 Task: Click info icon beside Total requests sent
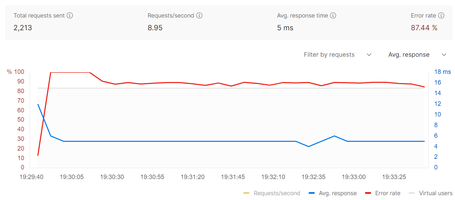tap(70, 15)
